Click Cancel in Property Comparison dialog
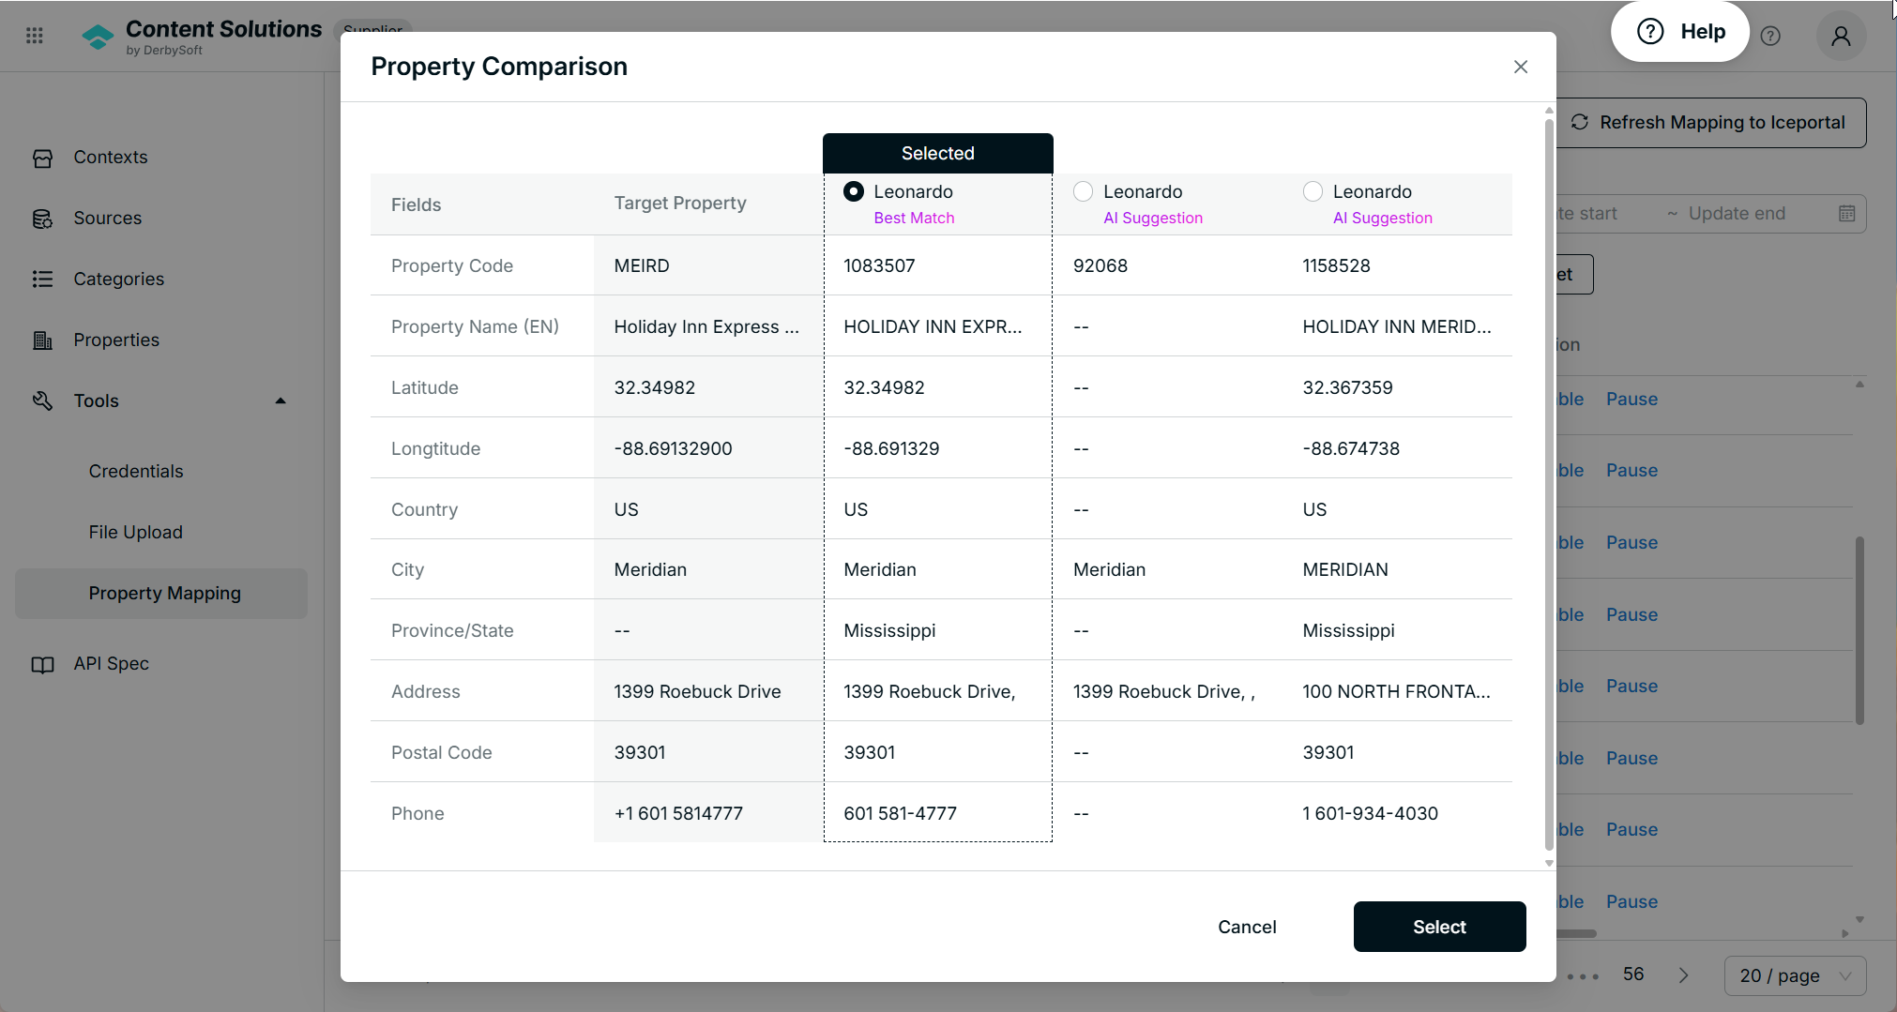1897x1012 pixels. tap(1247, 927)
